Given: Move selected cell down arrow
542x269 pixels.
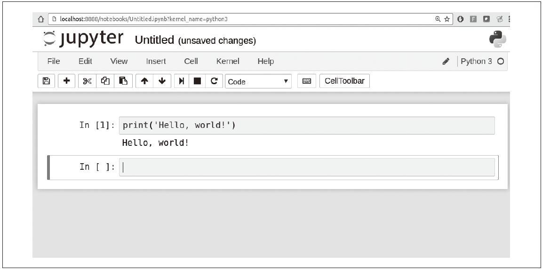Looking at the screenshot, I should tap(162, 81).
